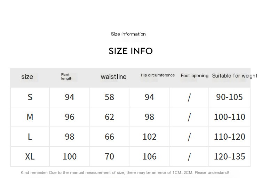
Task: Click the small "Size information" caption
Action: point(128,34)
